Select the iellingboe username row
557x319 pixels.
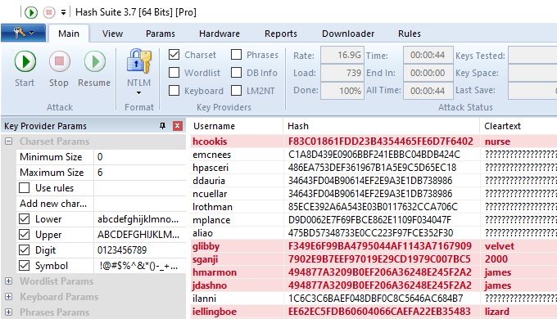pyautogui.click(x=215, y=312)
